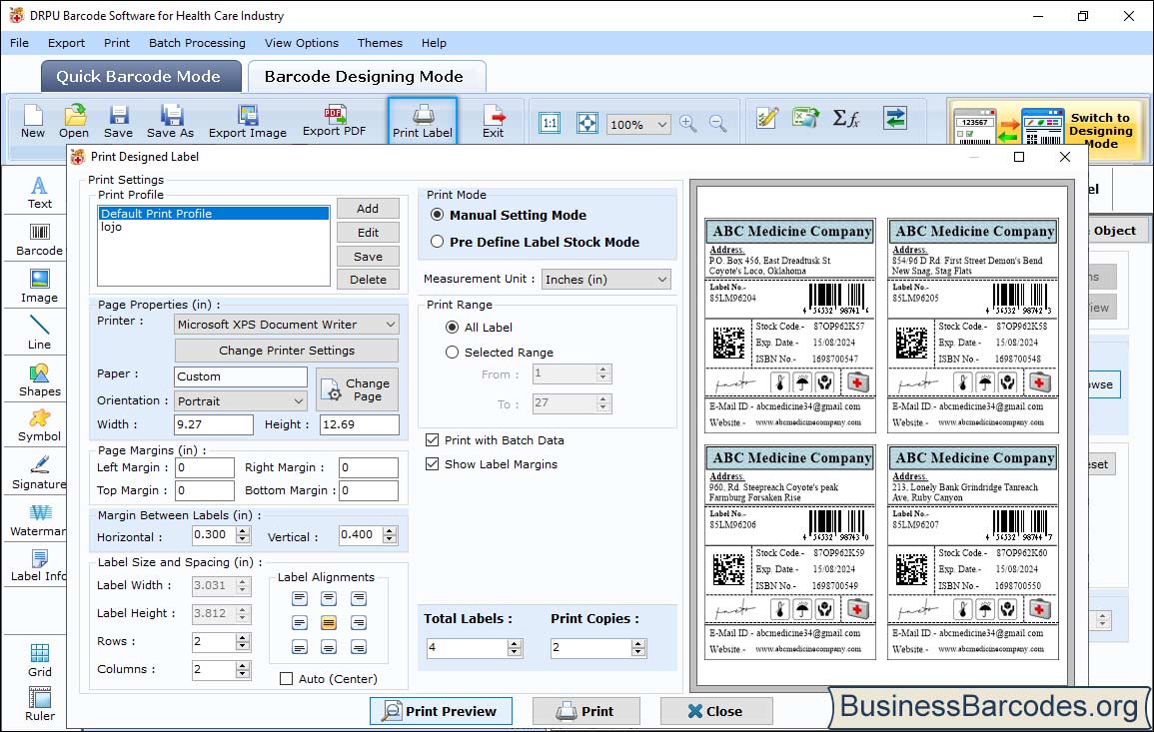The image size is (1154, 732).
Task: Select the Barcode tool in sidebar
Action: pyautogui.click(x=39, y=240)
